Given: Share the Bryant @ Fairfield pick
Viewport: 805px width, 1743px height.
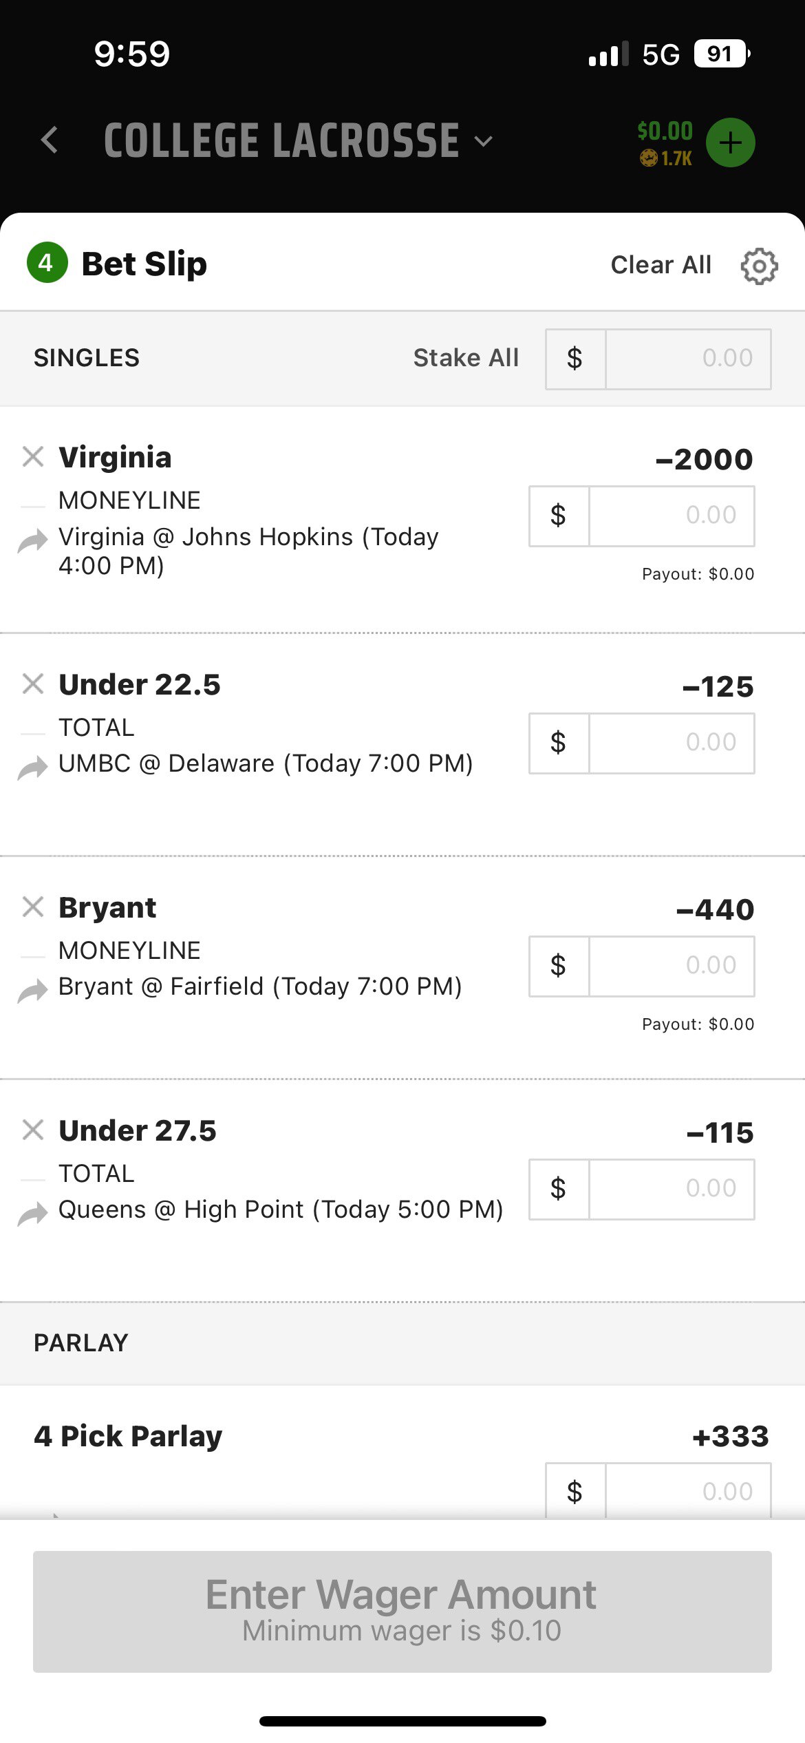Looking at the screenshot, I should (x=32, y=990).
